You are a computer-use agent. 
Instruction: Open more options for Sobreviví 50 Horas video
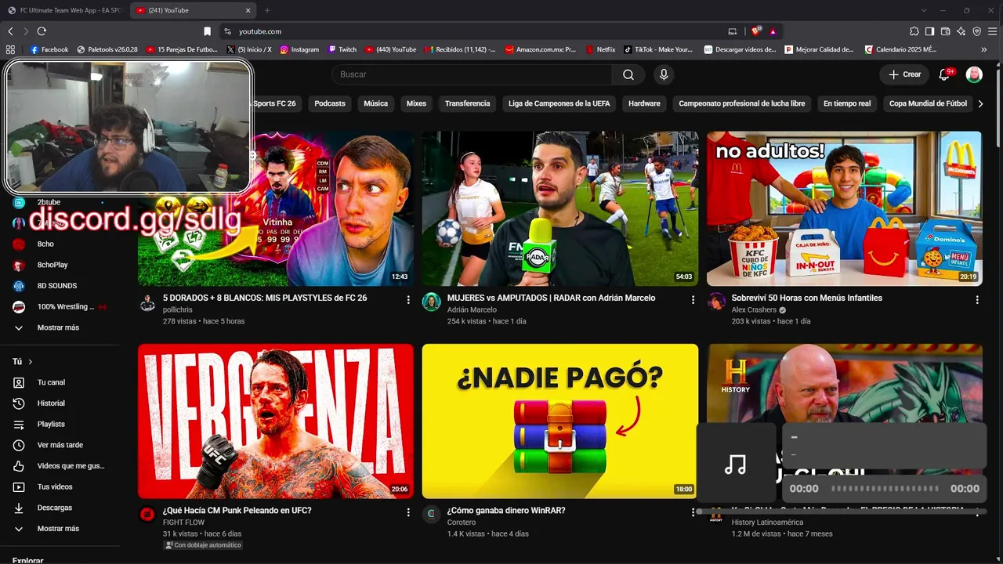977,299
